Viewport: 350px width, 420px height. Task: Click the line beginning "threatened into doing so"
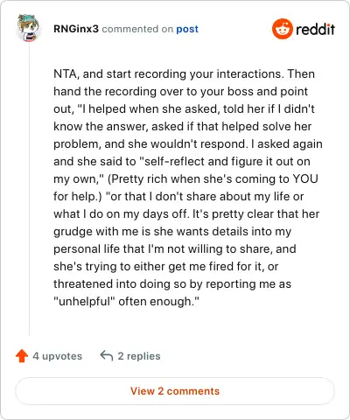(x=172, y=283)
